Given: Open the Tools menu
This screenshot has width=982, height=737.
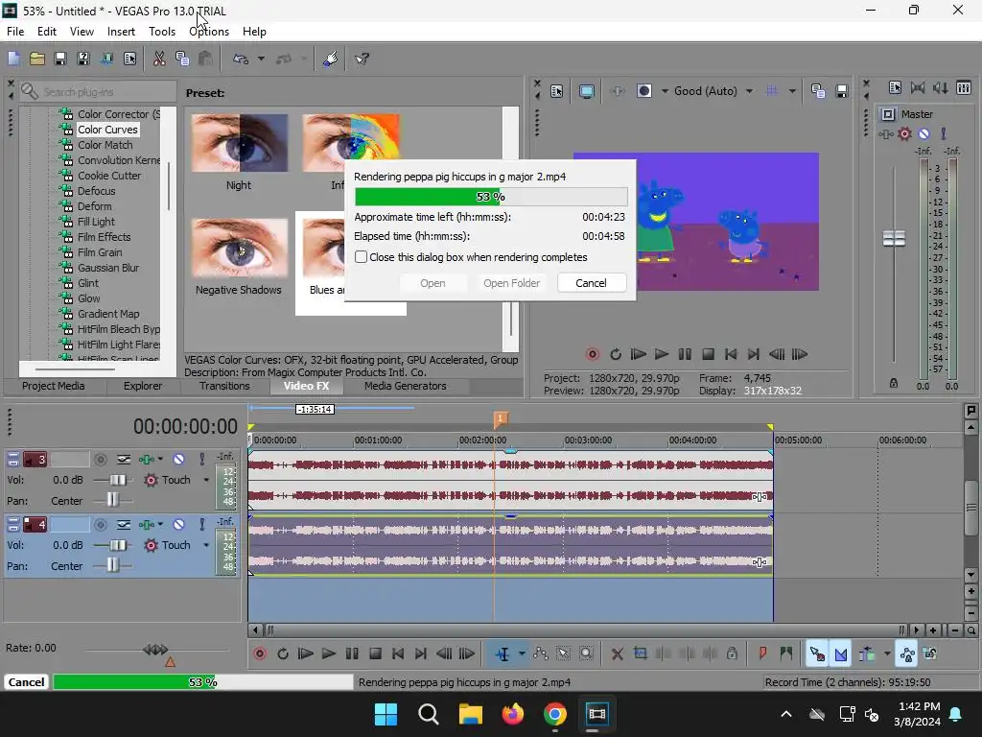Looking at the screenshot, I should 161,32.
